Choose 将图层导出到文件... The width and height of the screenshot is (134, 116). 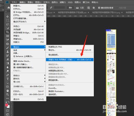[70, 71]
